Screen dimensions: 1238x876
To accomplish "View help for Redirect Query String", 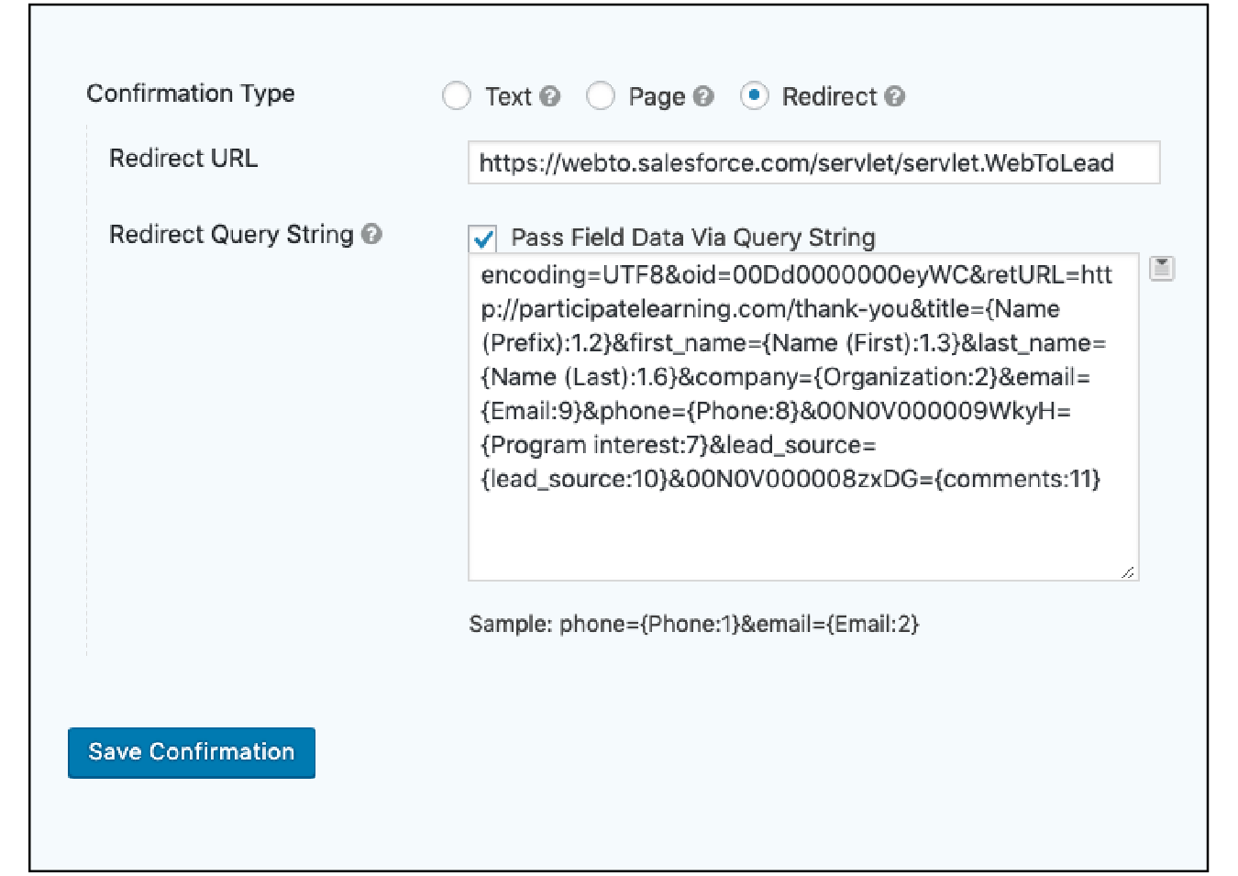I will [x=370, y=235].
